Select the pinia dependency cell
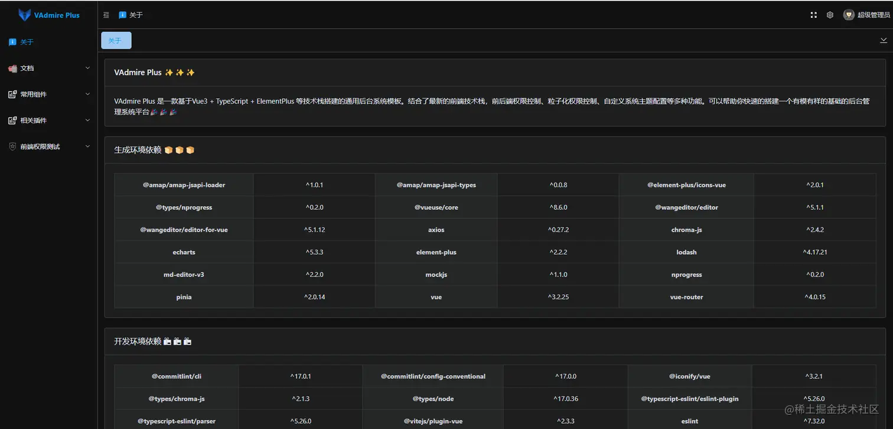The width and height of the screenshot is (893, 429). 184,297
